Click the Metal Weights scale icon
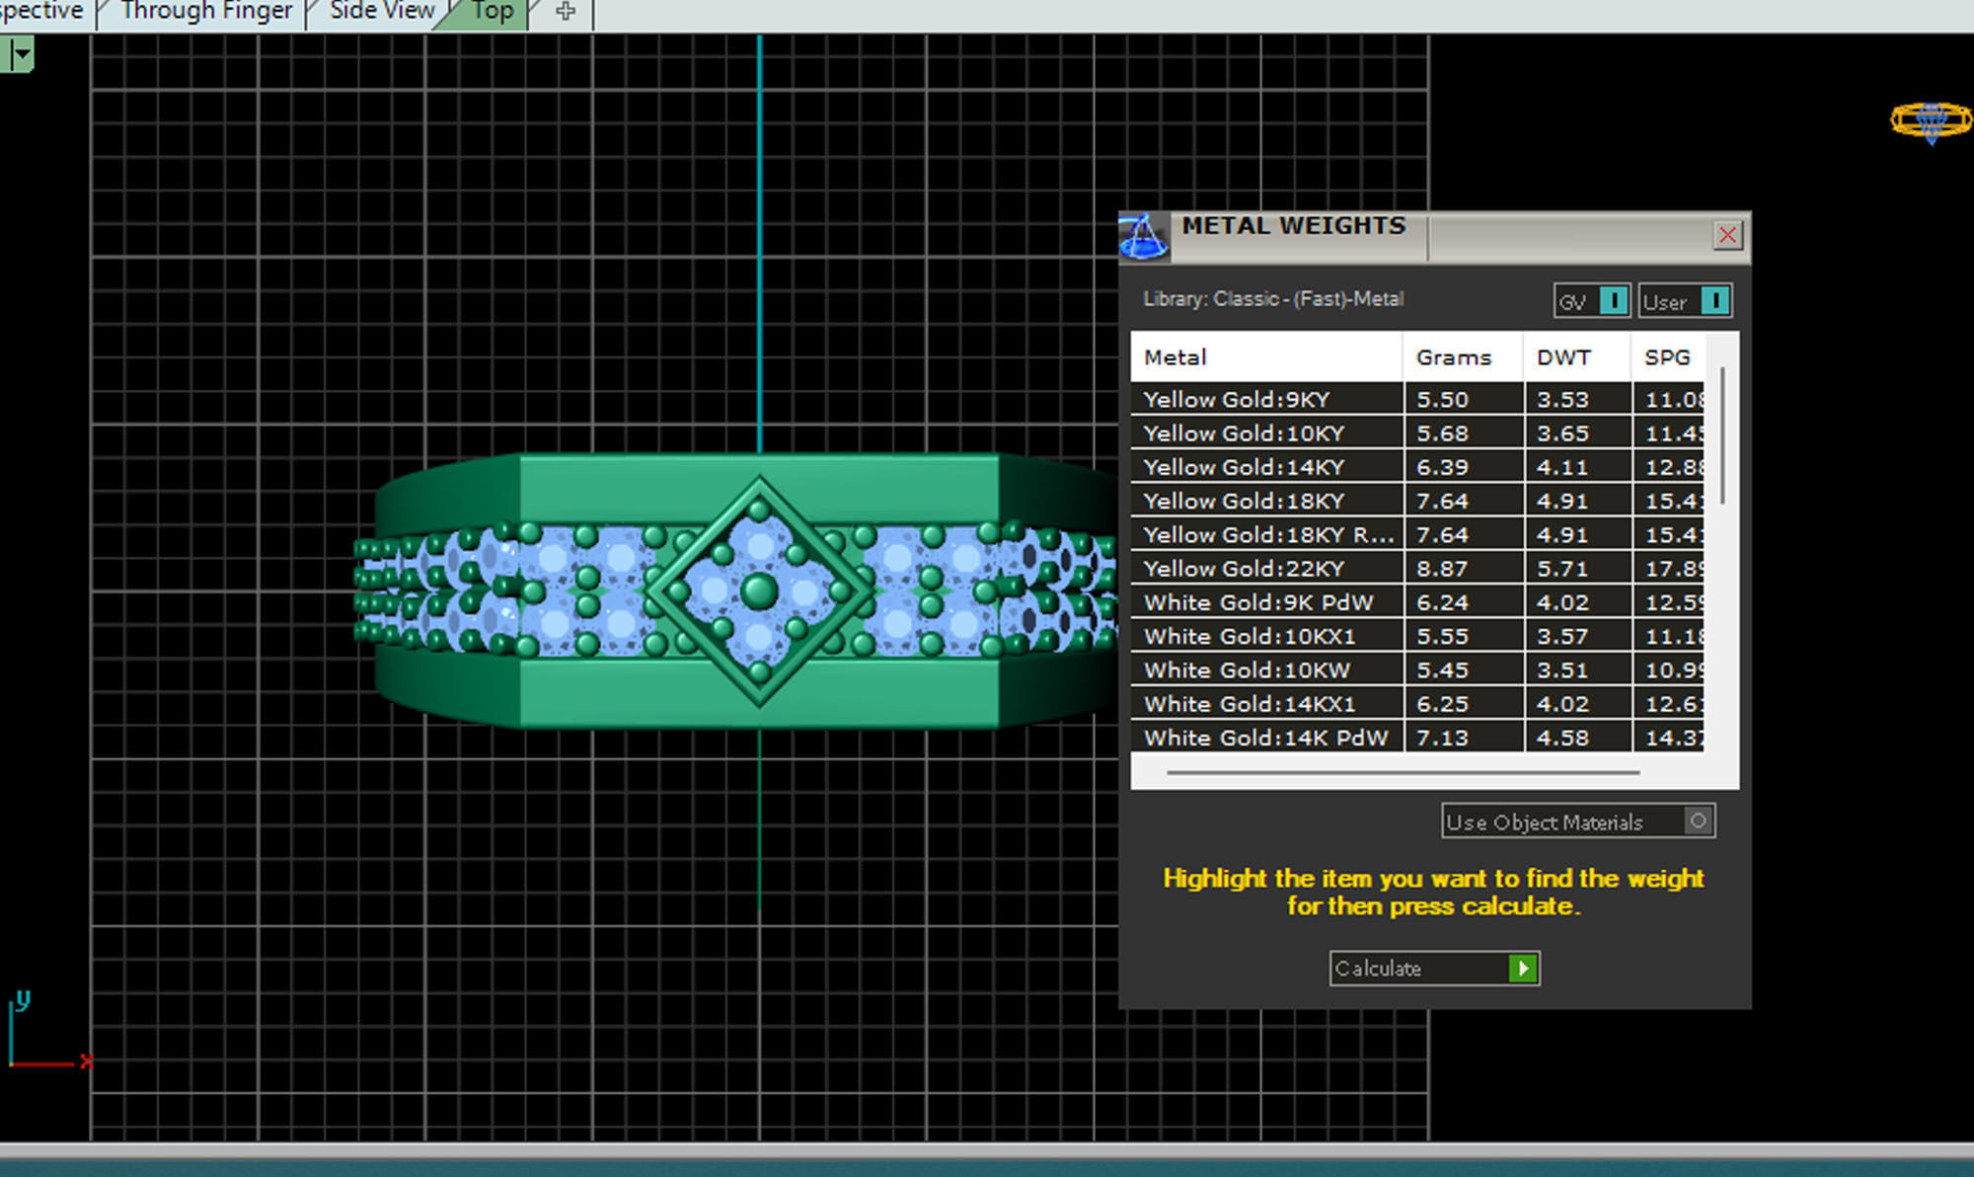The width and height of the screenshot is (1974, 1177). pos(1143,237)
